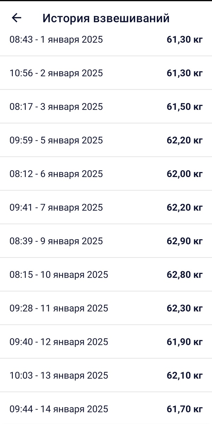
Task: Select the 62,20 кг entry of 7 января
Action: click(106, 207)
